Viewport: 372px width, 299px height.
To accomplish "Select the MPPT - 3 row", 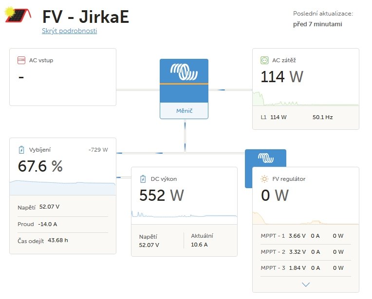I will 306,268.
